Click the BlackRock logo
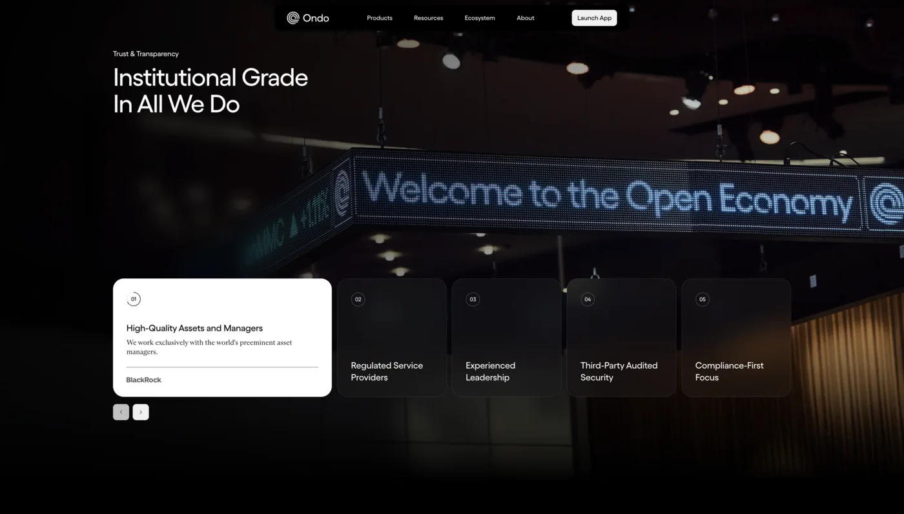The image size is (904, 514). [144, 380]
